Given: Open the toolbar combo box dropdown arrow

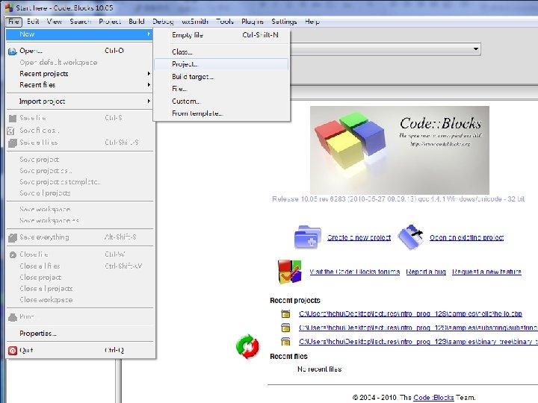Looking at the screenshot, I should coord(475,49).
